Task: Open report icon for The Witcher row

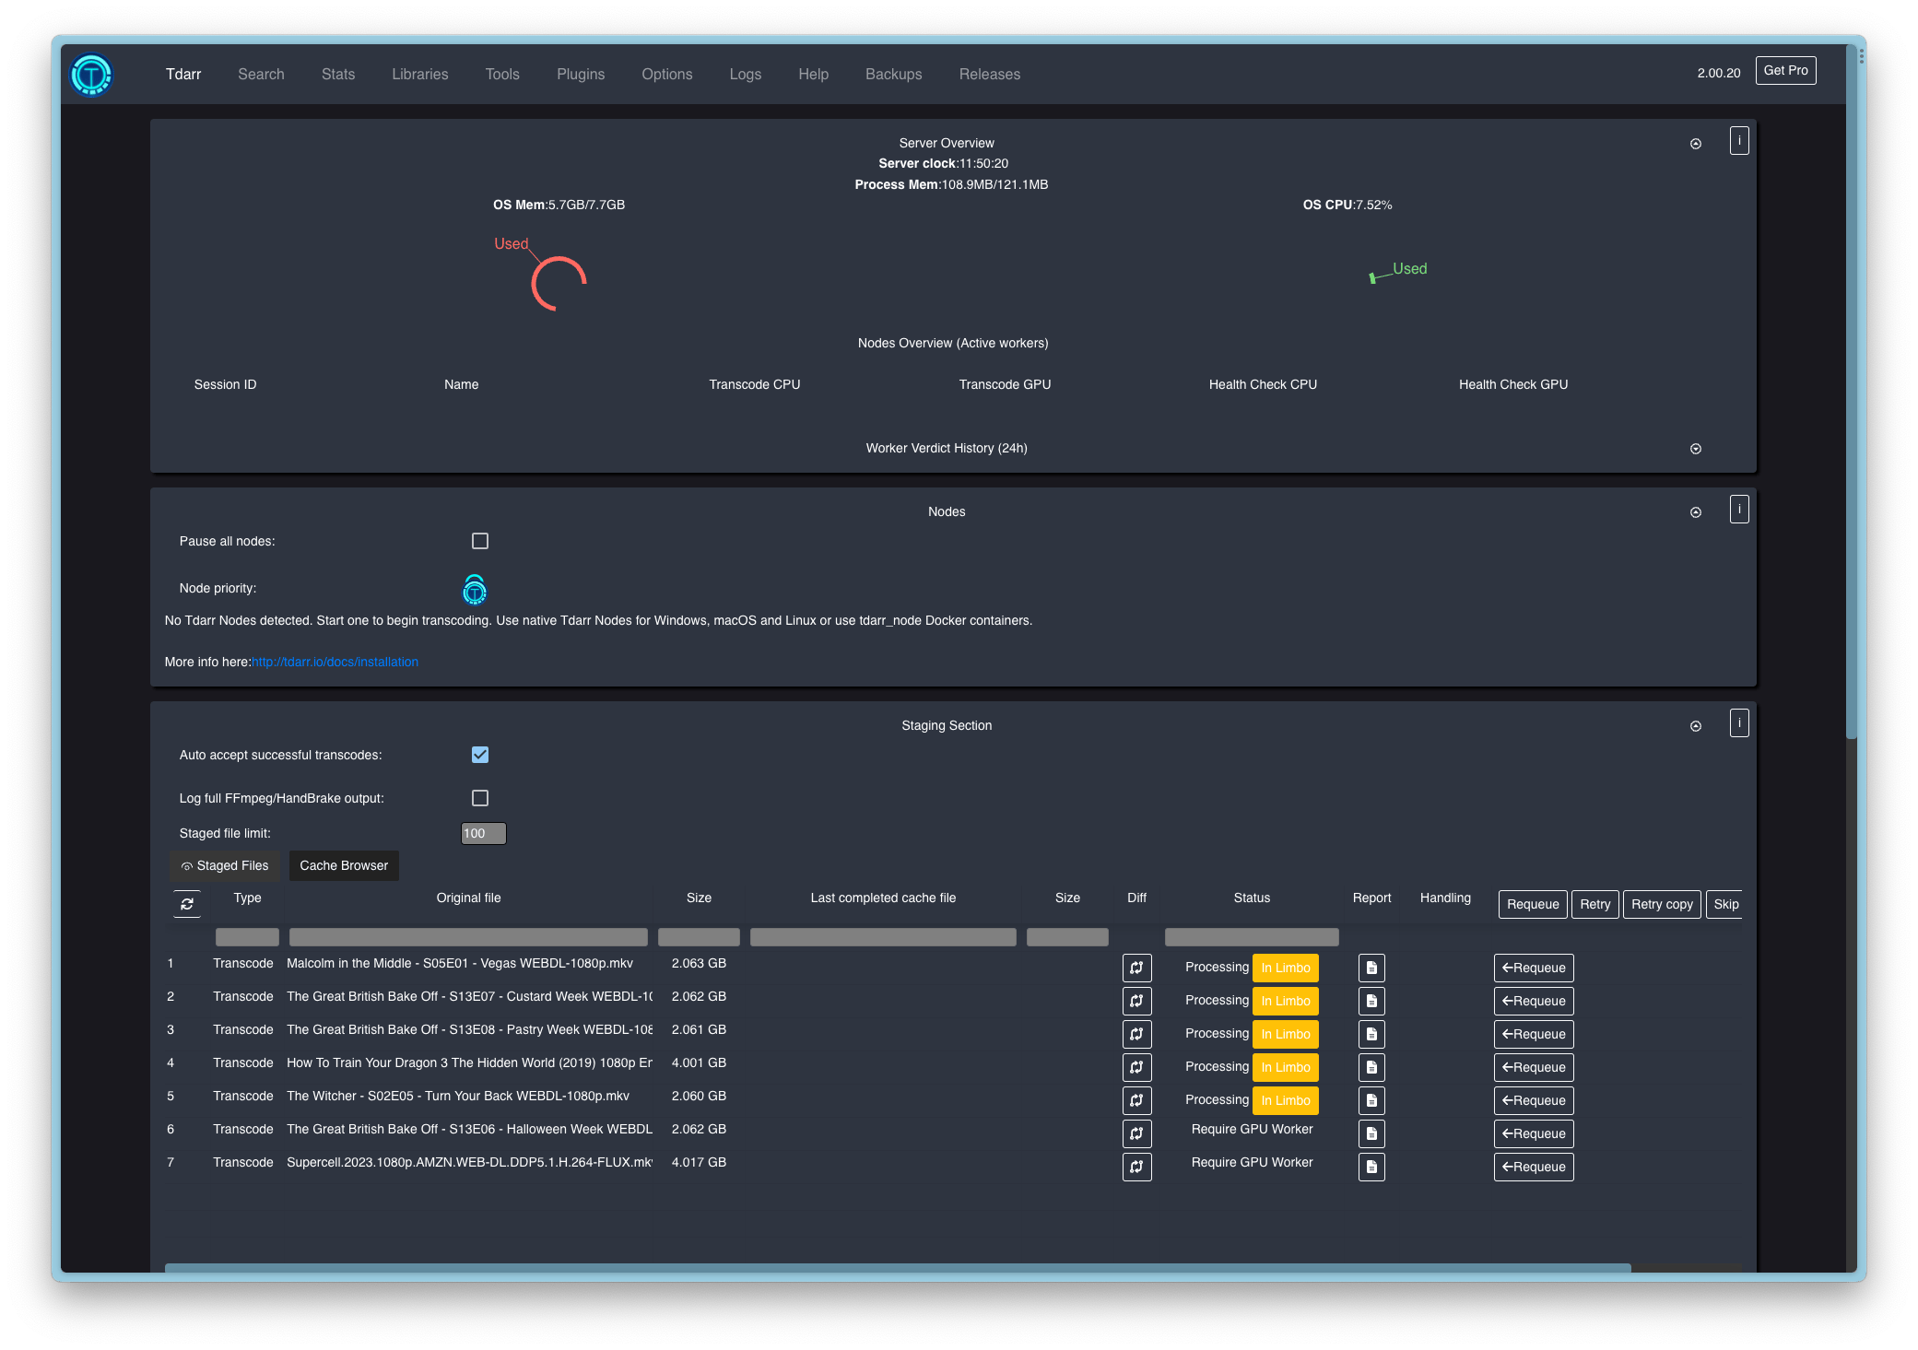Action: pyautogui.click(x=1371, y=1100)
